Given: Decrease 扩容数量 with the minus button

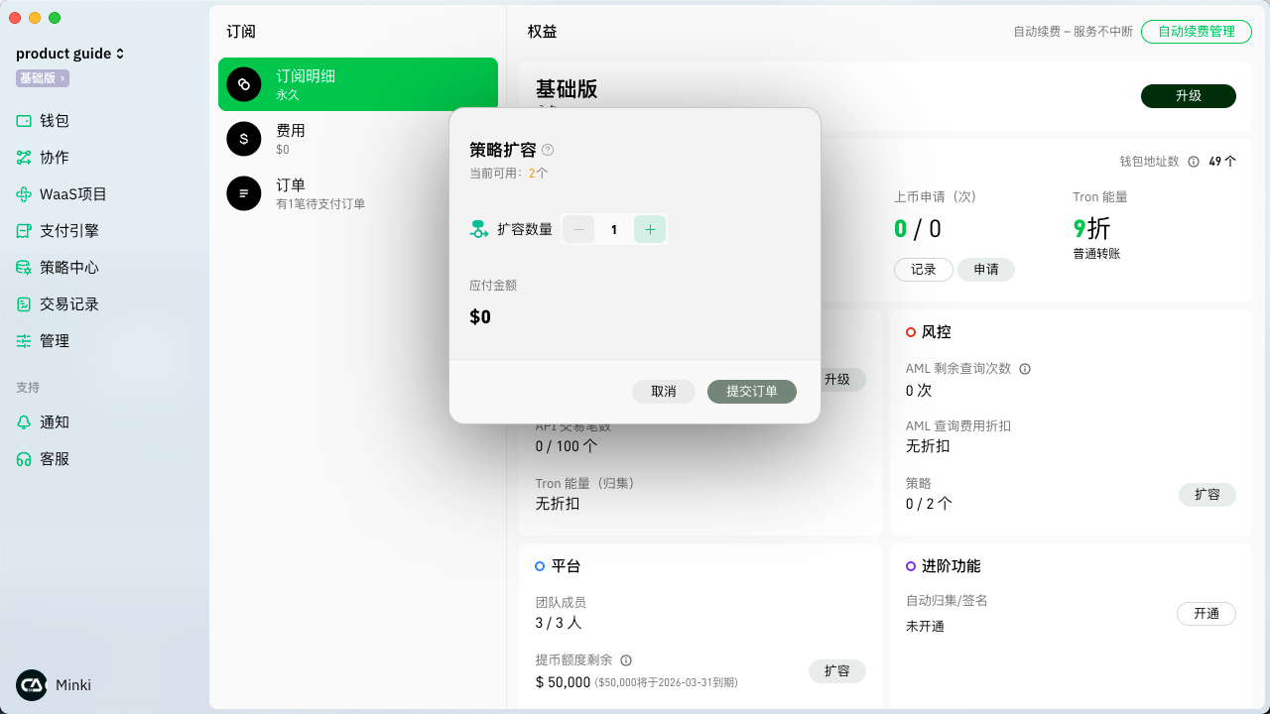Looking at the screenshot, I should 578,229.
